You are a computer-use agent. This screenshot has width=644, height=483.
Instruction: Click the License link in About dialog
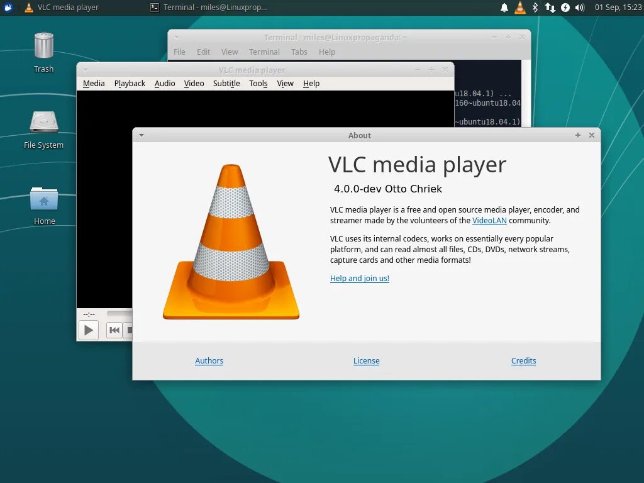(x=367, y=360)
